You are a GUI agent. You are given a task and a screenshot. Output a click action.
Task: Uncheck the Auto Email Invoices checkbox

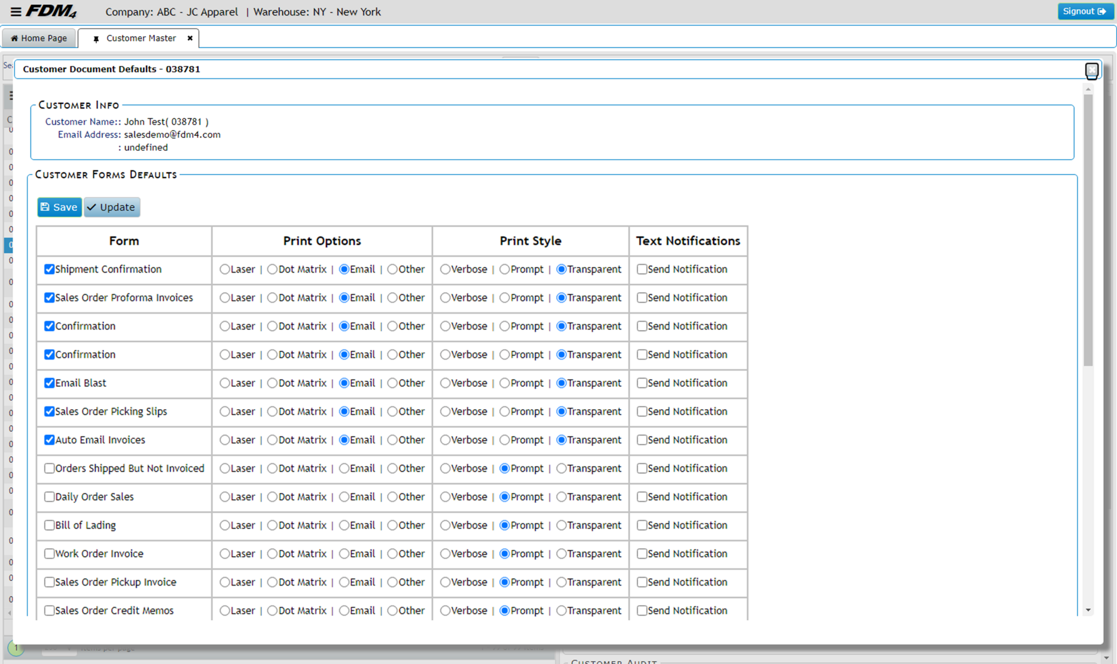(x=49, y=440)
